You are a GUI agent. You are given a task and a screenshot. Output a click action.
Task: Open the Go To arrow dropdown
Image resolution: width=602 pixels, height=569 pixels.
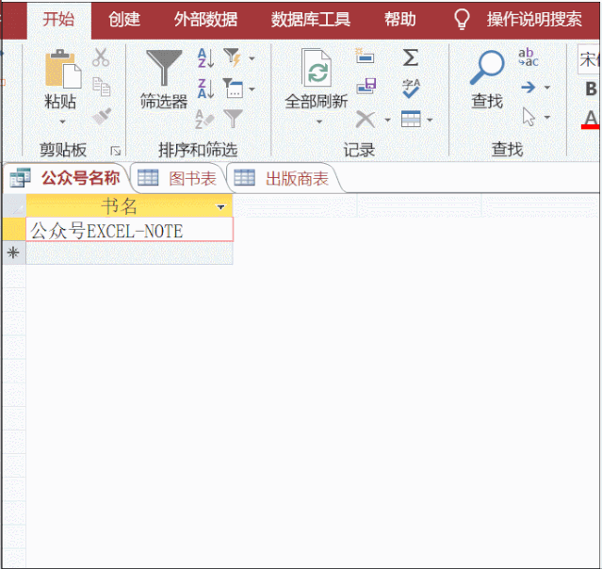point(533,88)
